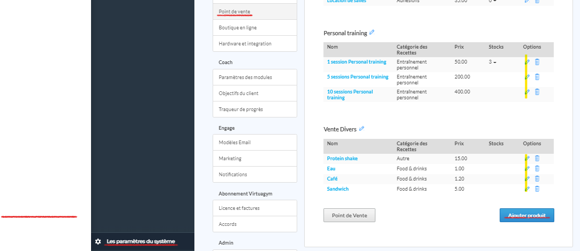Click the 1.20 price for Café
This screenshot has height=251, width=580.
coord(459,179)
